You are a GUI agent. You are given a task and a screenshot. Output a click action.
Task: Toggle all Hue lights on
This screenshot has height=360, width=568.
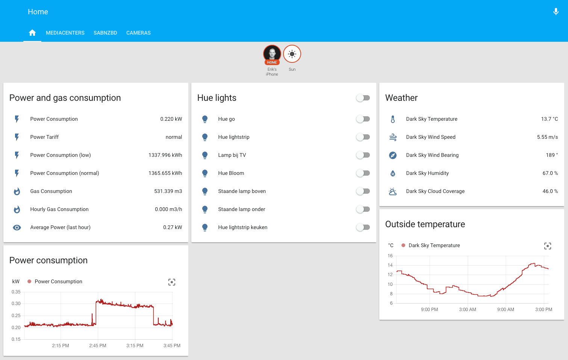(x=363, y=97)
